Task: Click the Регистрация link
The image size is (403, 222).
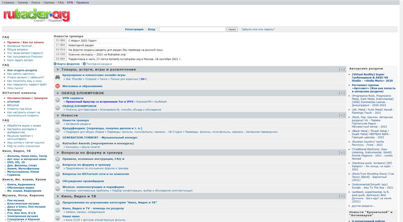Action: [134, 29]
